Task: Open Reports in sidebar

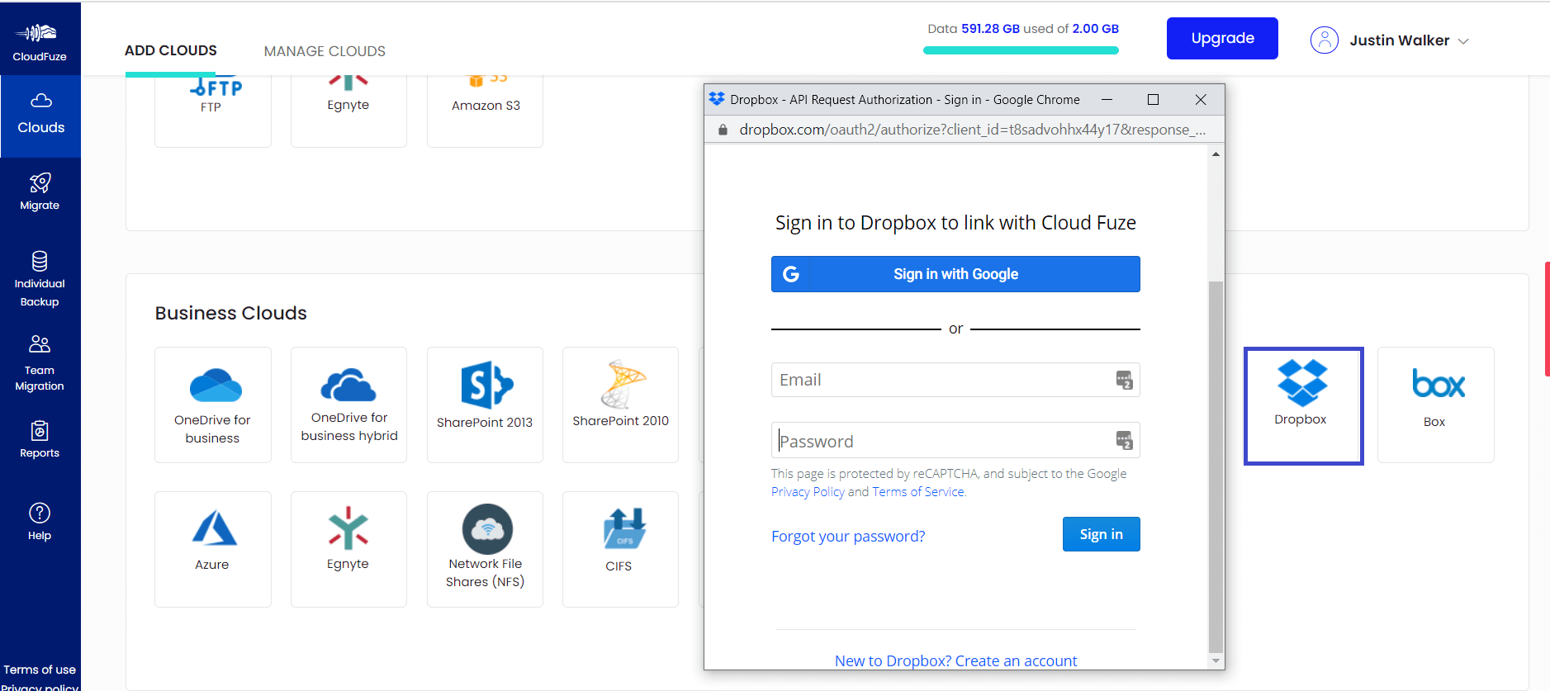Action: coord(40,439)
